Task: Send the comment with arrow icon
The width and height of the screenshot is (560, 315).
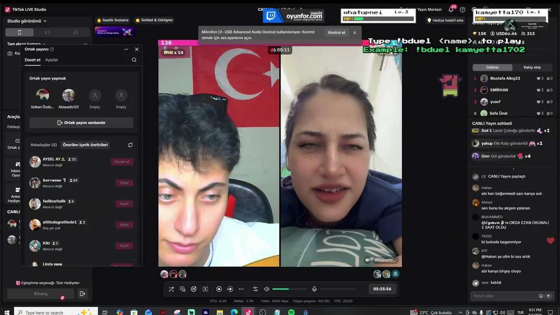Action: (549, 296)
